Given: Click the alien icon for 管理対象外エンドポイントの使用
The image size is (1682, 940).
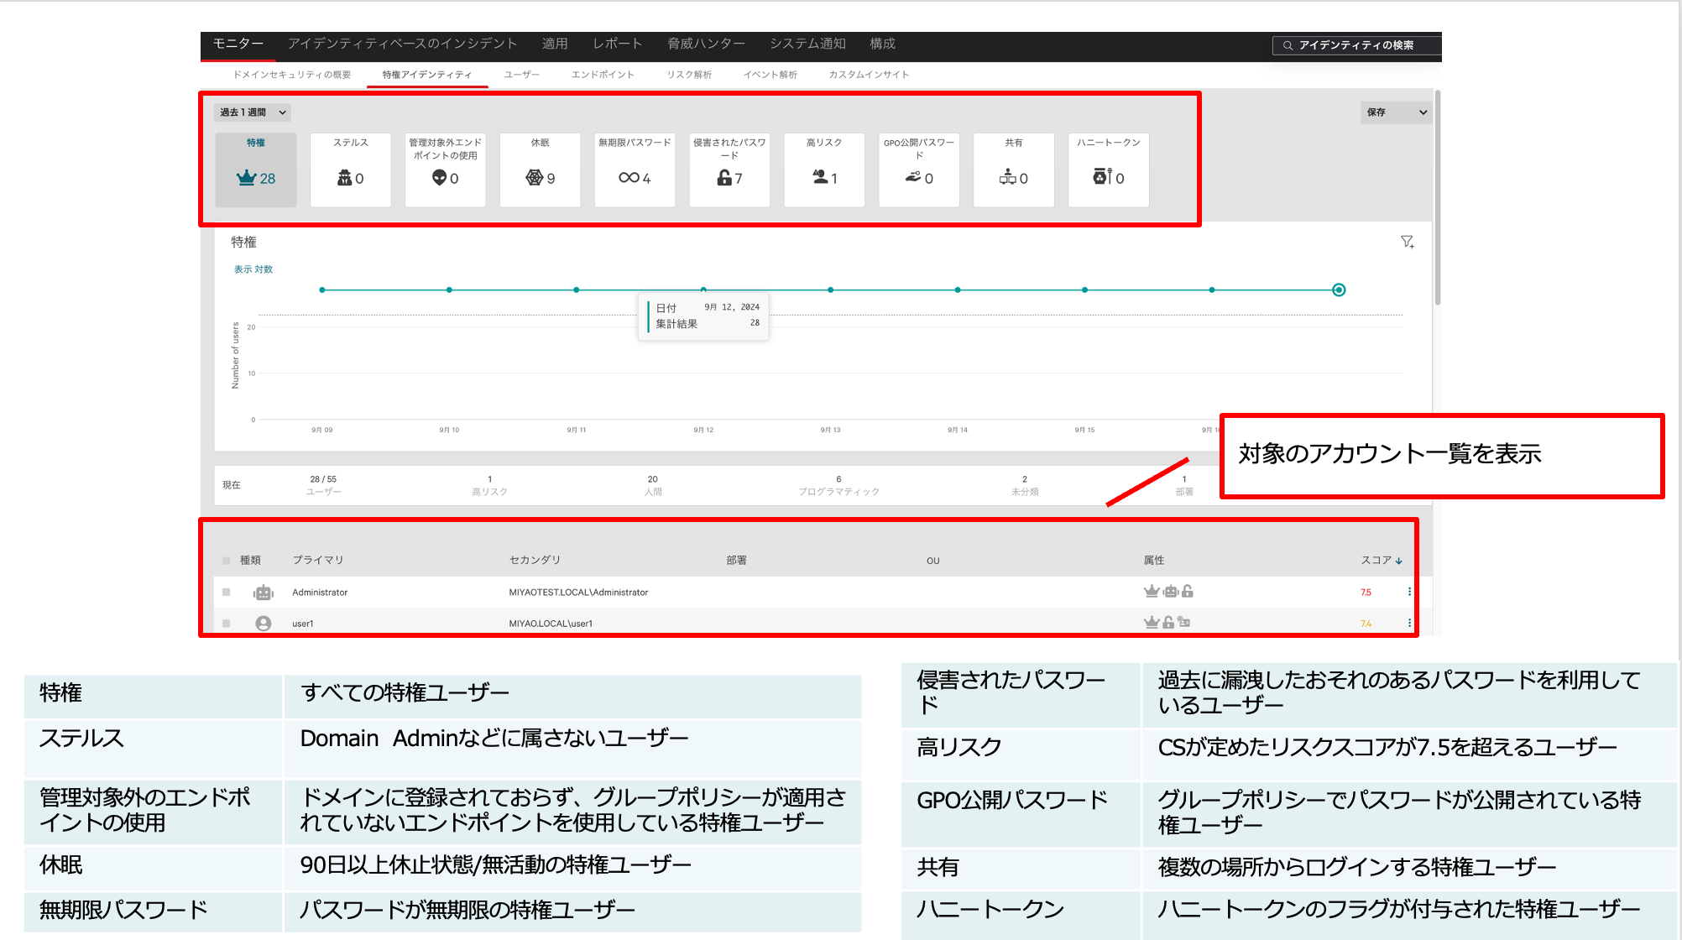Looking at the screenshot, I should pos(439,177).
